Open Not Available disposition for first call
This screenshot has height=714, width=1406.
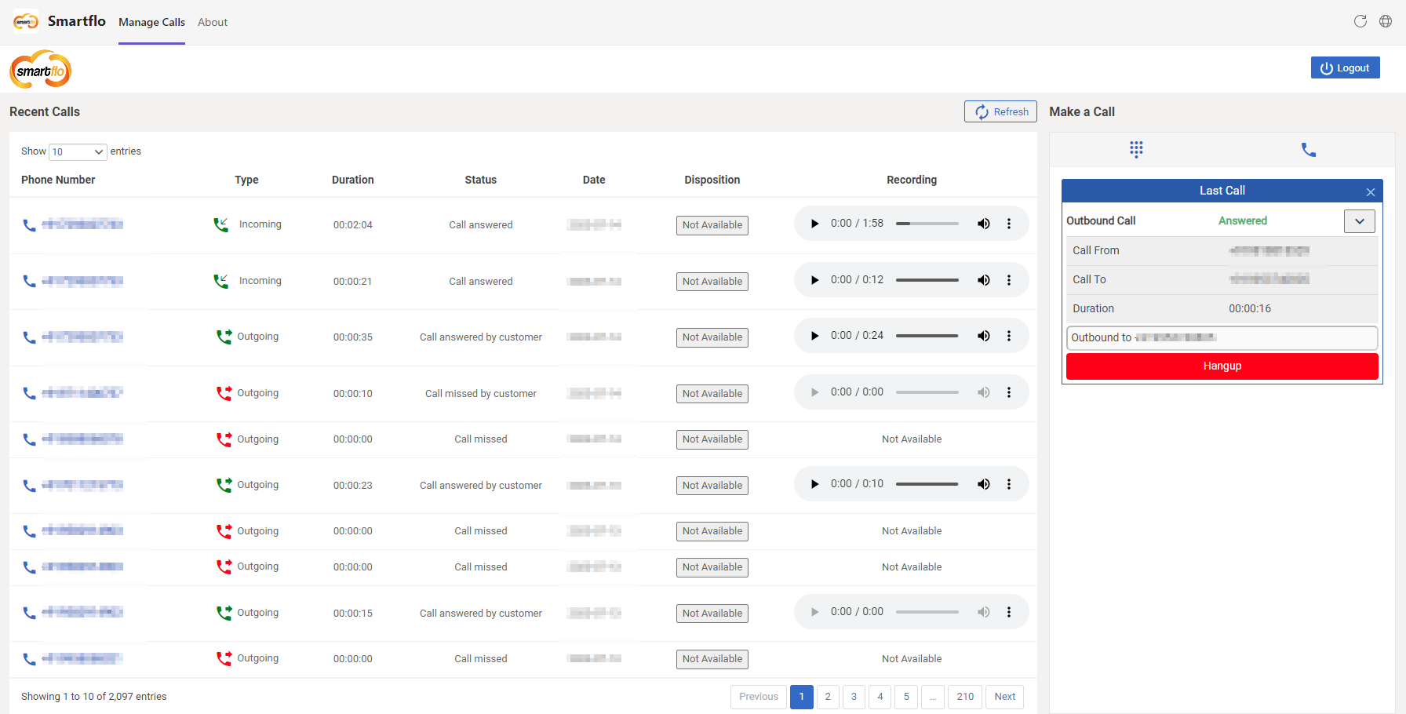[x=712, y=225]
